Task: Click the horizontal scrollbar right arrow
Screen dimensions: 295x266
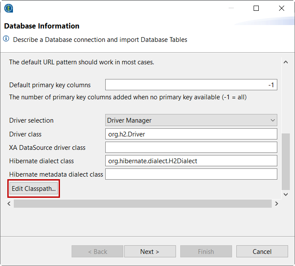Action: tap(276, 203)
